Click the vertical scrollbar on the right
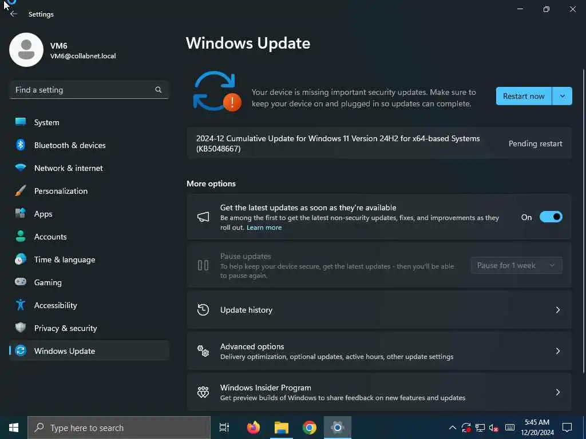This screenshot has width=586, height=439. 583,220
